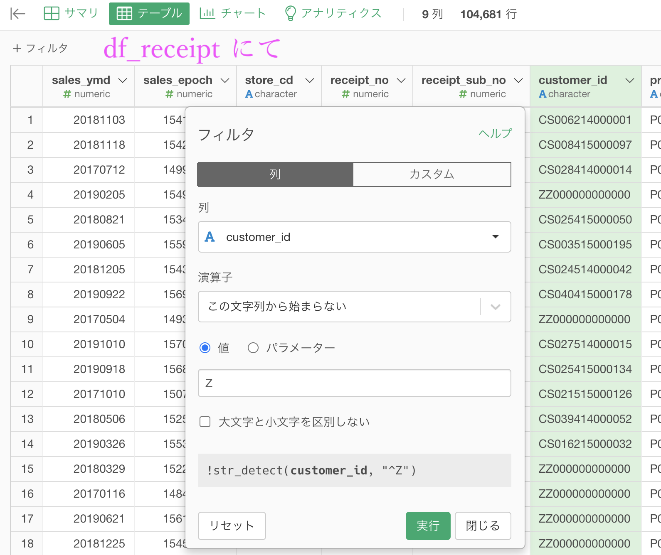This screenshot has width=661, height=555.
Task: Switch to the テーブル table tab
Action: tap(149, 13)
